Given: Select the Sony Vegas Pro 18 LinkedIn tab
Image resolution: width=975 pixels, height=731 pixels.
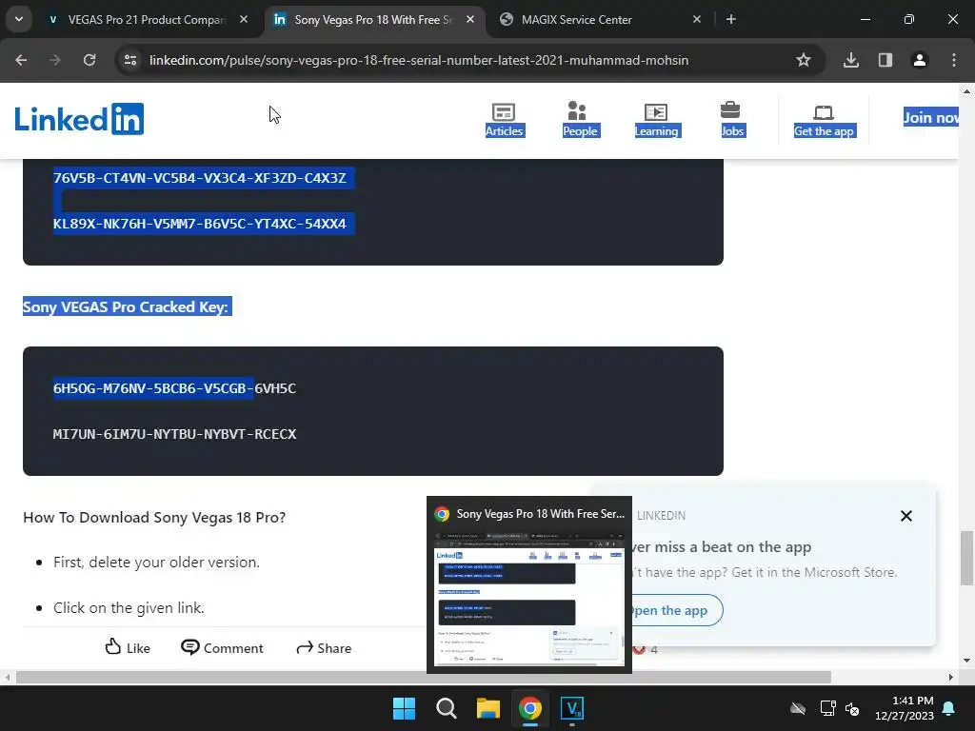Looking at the screenshot, I should 373,20.
